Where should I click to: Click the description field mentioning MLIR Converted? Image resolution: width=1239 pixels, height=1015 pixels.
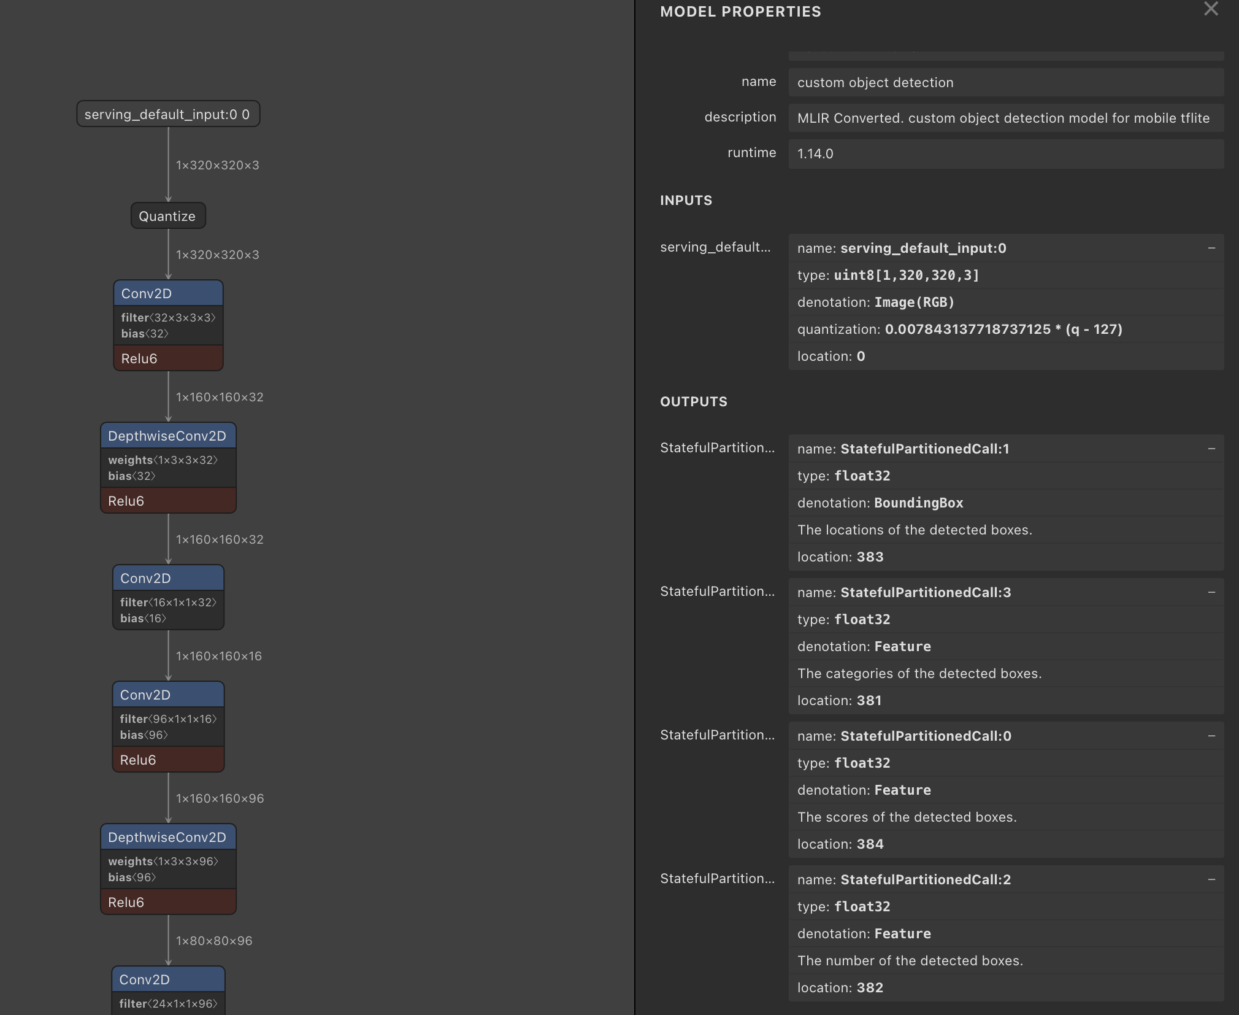pyautogui.click(x=1005, y=118)
